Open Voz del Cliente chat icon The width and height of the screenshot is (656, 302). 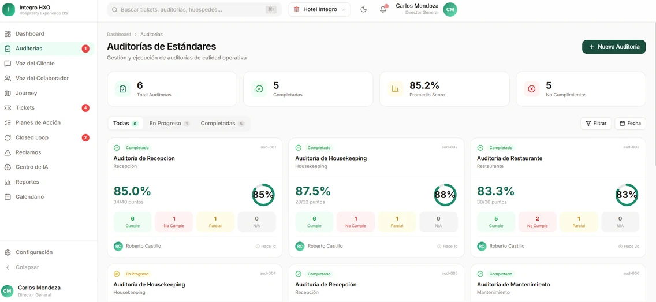pos(8,64)
